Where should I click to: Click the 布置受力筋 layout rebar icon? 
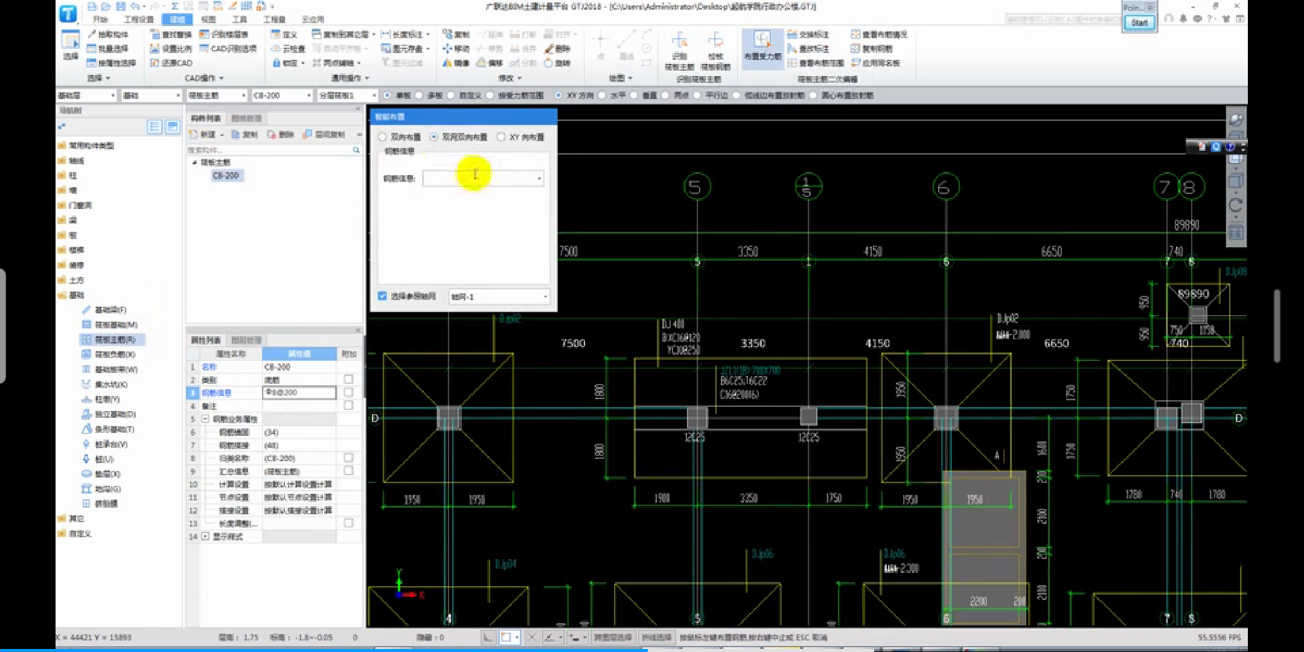click(762, 40)
